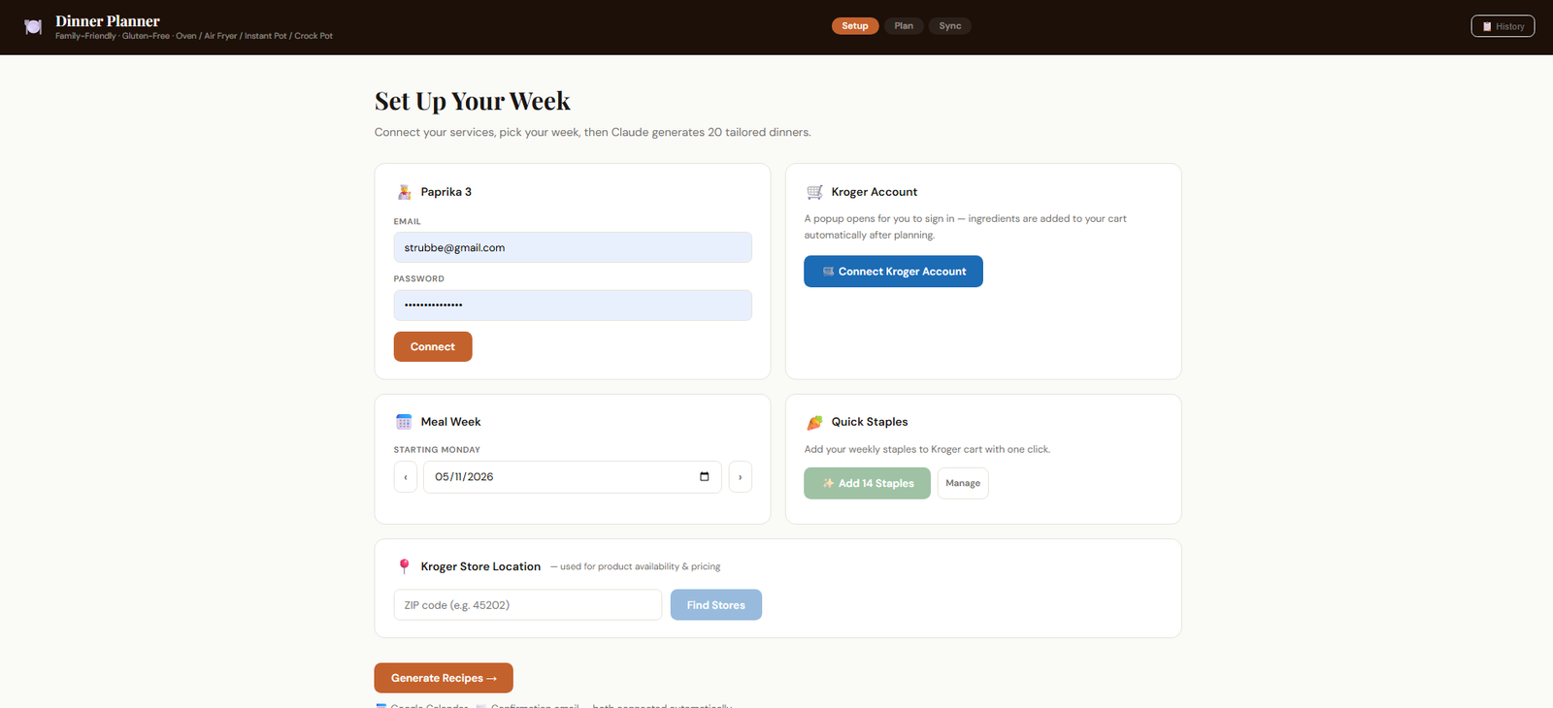
Task: Switch to the Sync tab
Action: 950,26
